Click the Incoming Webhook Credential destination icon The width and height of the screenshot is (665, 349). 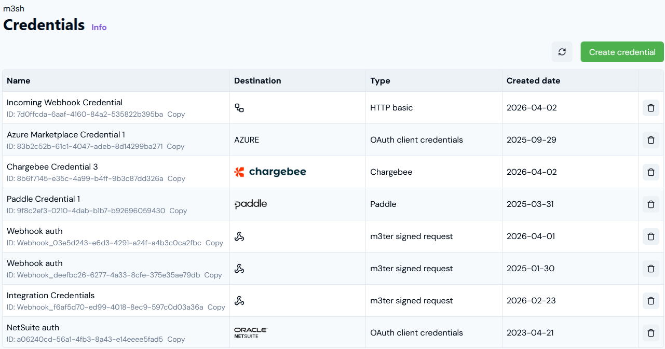239,108
